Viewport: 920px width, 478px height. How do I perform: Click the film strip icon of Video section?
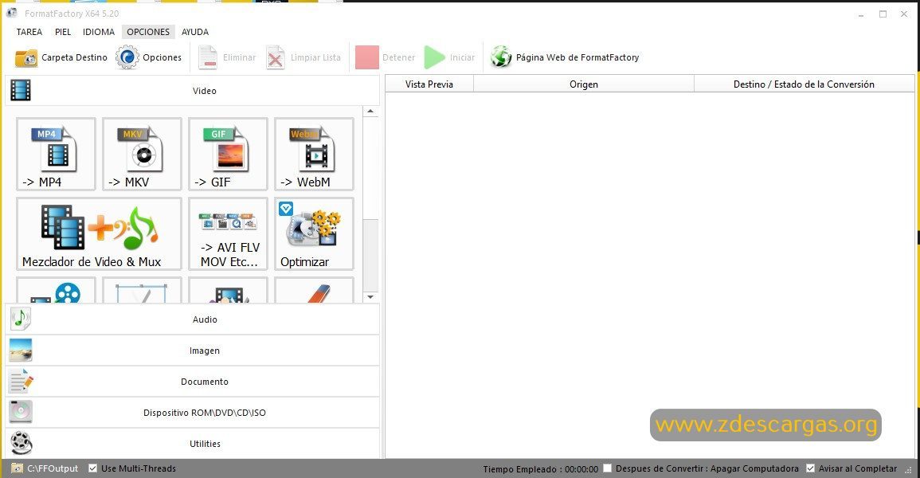[21, 91]
